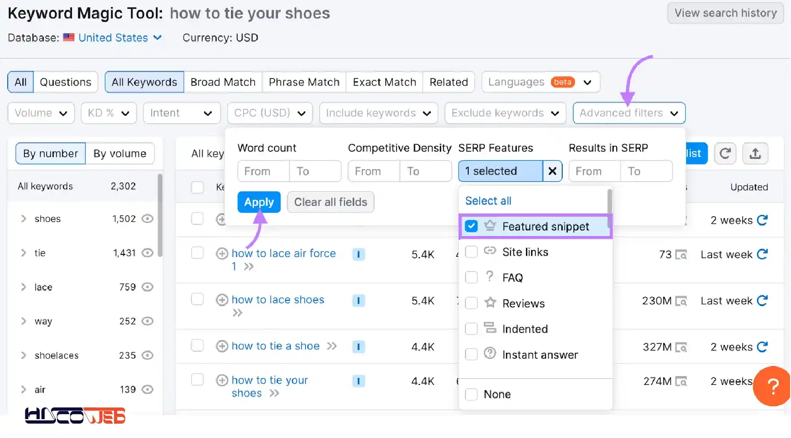Click Word count From field
The width and height of the screenshot is (791, 438).
click(x=263, y=171)
